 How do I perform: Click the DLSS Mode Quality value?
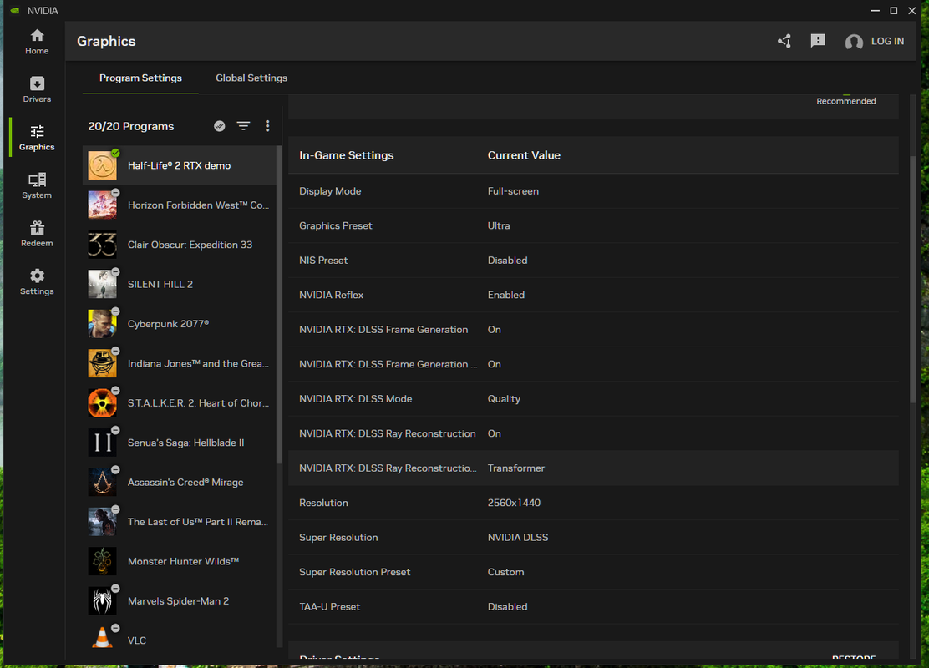(505, 399)
